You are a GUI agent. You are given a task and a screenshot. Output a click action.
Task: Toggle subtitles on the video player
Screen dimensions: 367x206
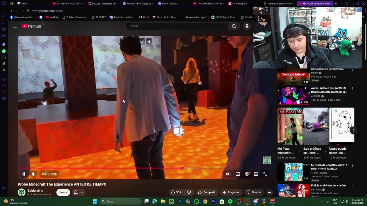[238, 174]
